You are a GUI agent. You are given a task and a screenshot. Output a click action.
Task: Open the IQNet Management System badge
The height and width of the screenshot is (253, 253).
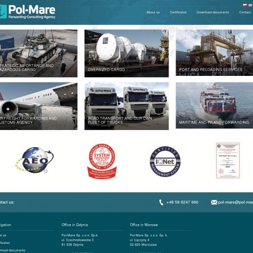tap(165, 161)
